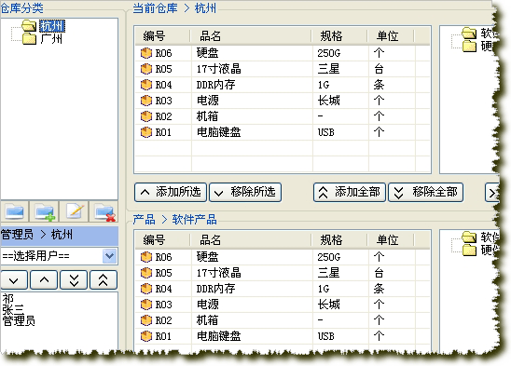This screenshot has width=511, height=366.
Task: Select 电脑键盘 in lower product table
Action: pyautogui.click(x=219, y=336)
